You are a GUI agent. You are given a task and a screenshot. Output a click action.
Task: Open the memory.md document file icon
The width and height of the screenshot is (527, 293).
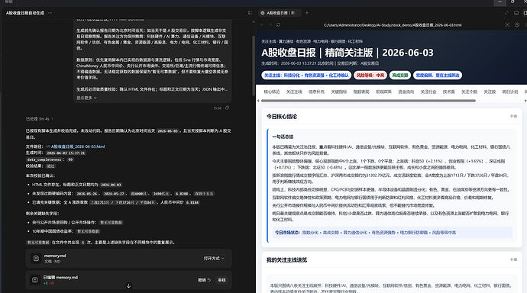click(36, 258)
